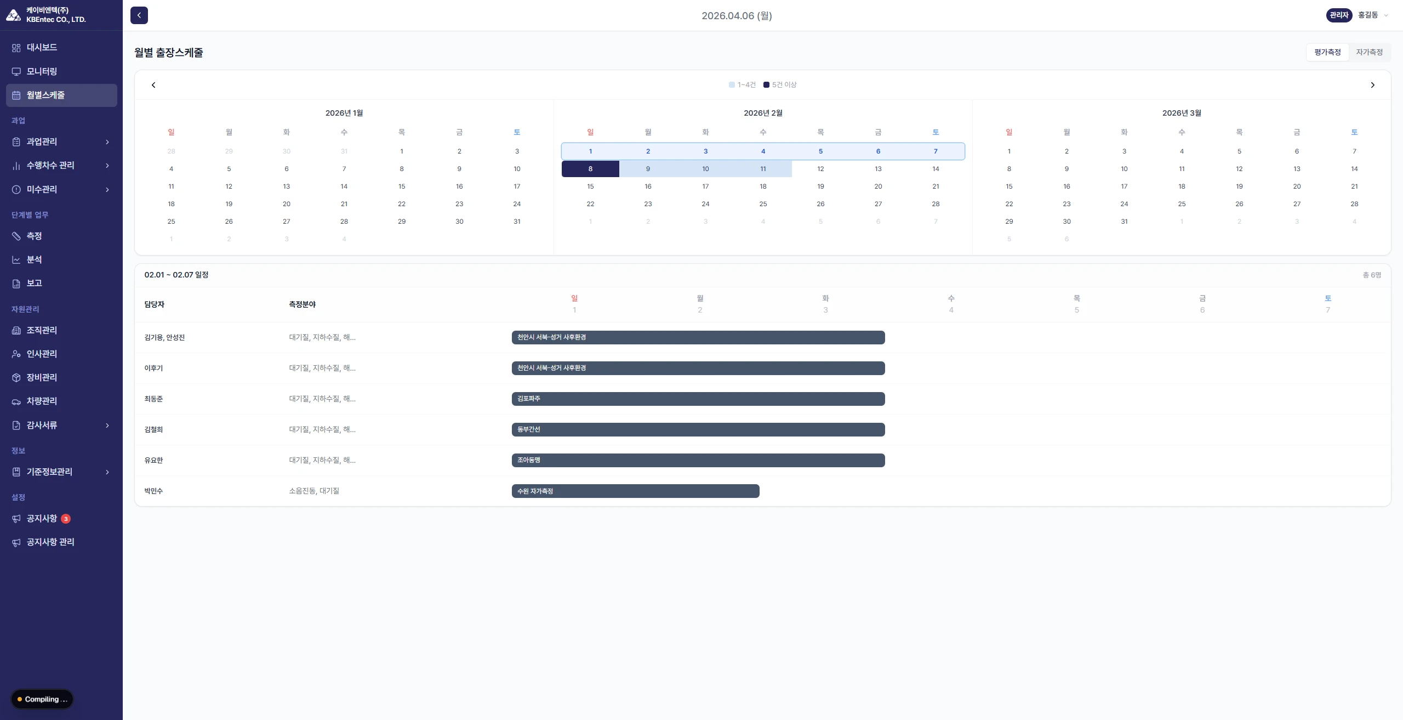Open the 대시보드 dashboard icon
Screen dimensions: 1403x720
[16, 48]
